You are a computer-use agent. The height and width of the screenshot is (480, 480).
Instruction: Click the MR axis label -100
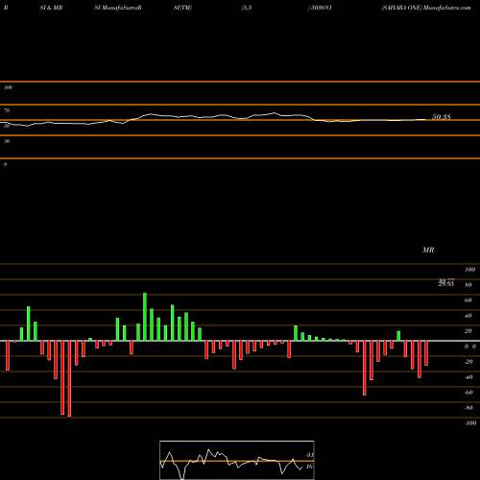(x=469, y=423)
